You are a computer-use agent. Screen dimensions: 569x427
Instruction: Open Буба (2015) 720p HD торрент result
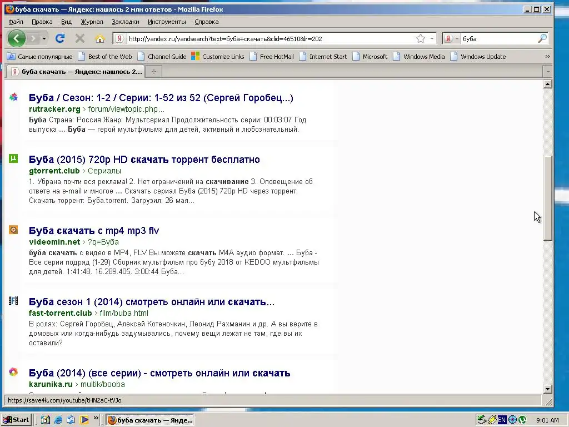coord(144,160)
